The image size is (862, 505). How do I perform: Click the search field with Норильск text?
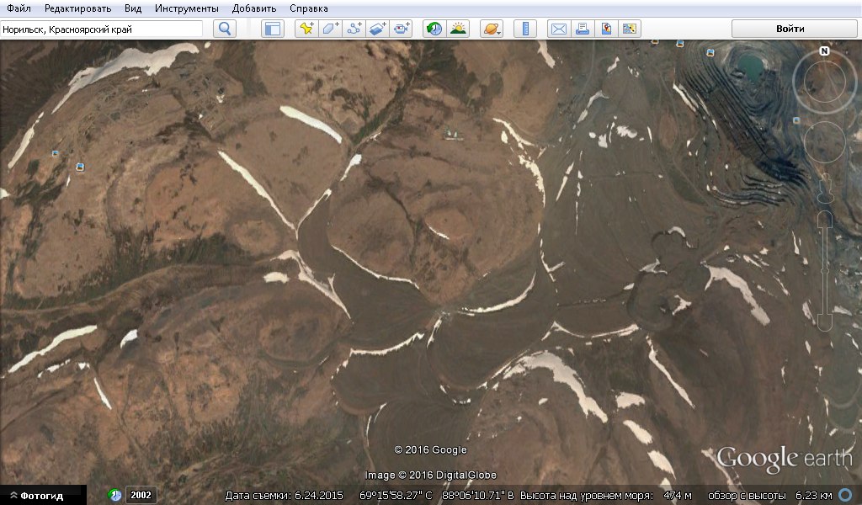point(102,29)
